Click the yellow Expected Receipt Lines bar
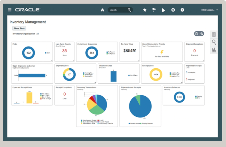The width and height of the screenshot is (226, 147). pyautogui.click(x=29, y=98)
